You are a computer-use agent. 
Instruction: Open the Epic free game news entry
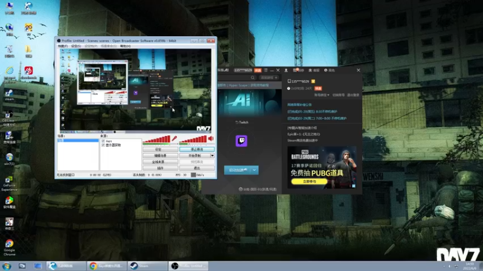point(304,134)
